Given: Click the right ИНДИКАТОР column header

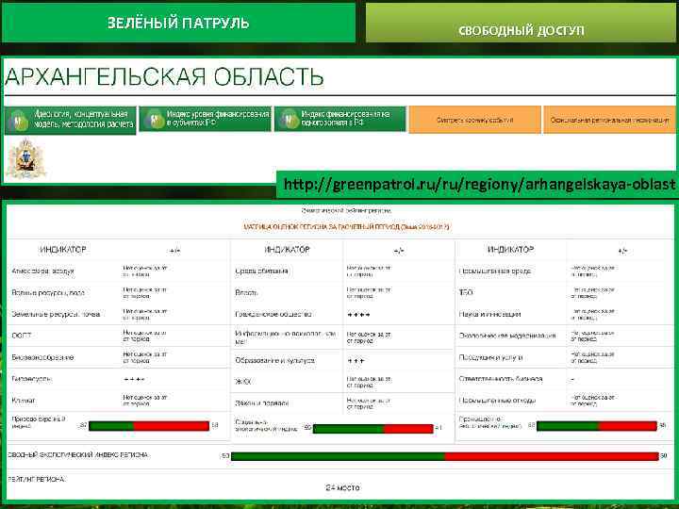Looking at the screenshot, I should (510, 250).
